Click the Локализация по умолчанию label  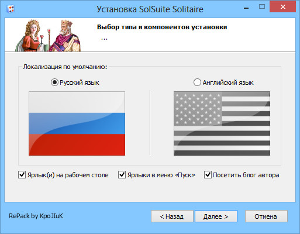[x=65, y=67]
